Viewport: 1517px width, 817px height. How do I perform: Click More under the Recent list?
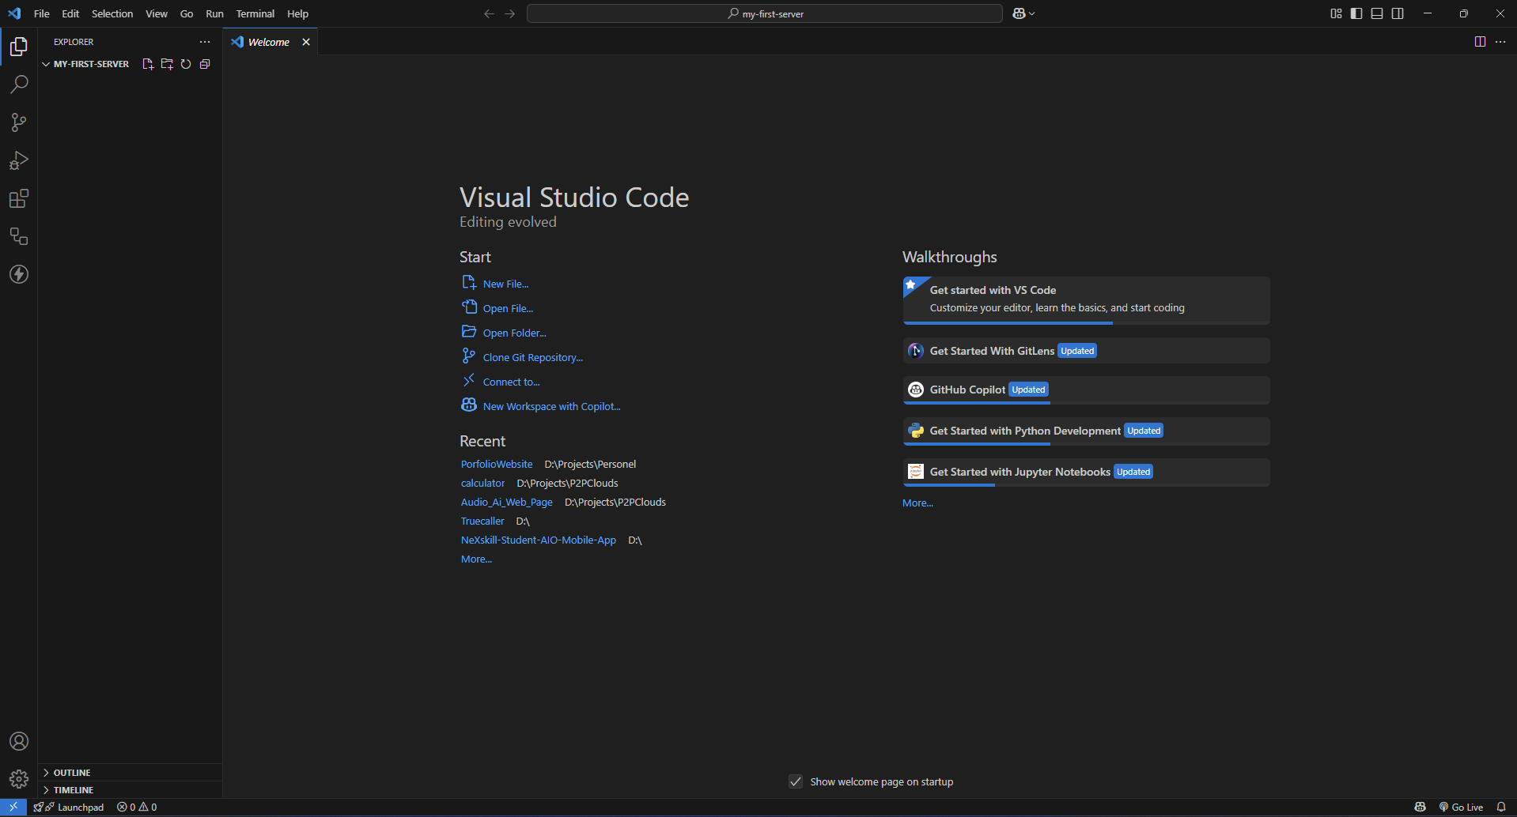(x=475, y=559)
